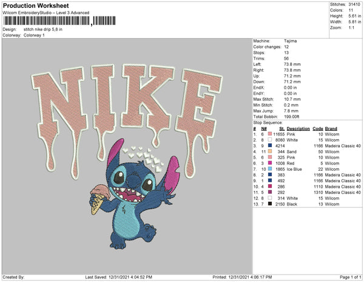Select the dark blue swatch beside 4214

pos(270,146)
